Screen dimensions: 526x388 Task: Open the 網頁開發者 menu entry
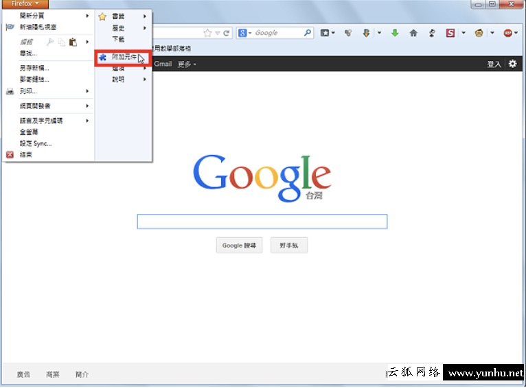(35, 106)
